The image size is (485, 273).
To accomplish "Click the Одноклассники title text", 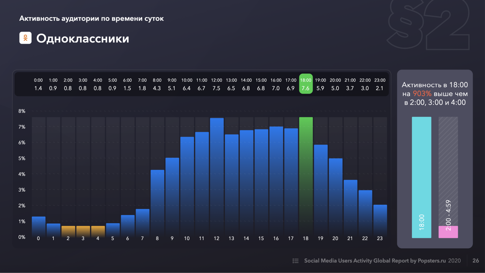I will 83,38.
